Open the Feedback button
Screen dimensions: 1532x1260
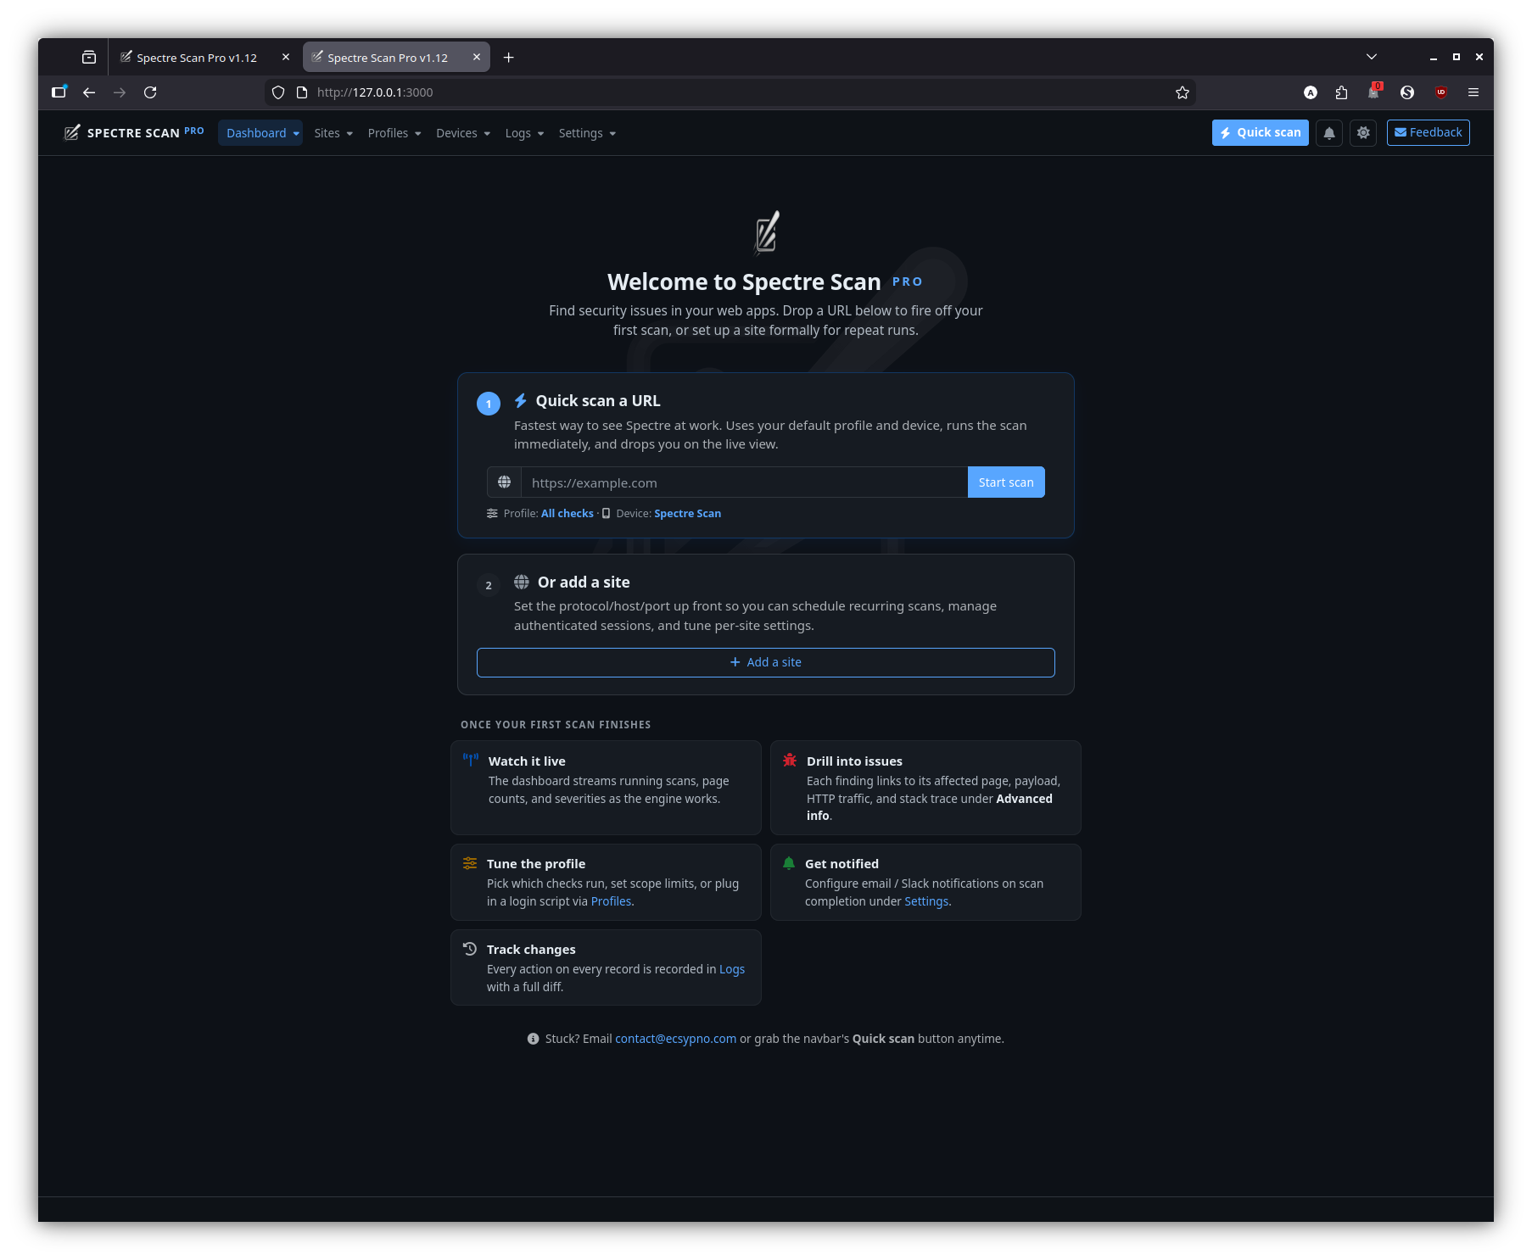click(1429, 133)
